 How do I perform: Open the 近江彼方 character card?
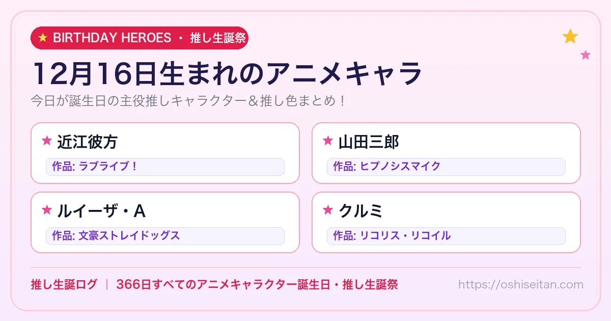[x=165, y=153]
